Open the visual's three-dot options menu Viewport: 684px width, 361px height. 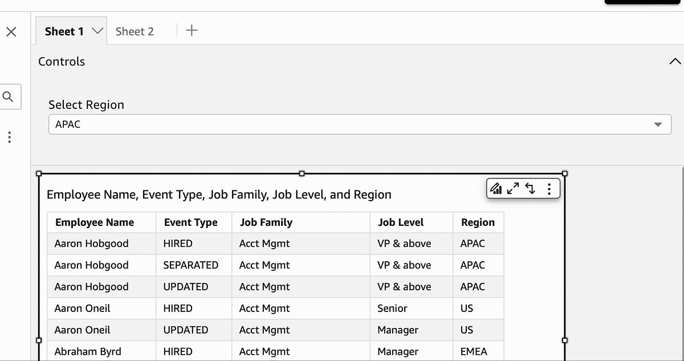point(548,188)
